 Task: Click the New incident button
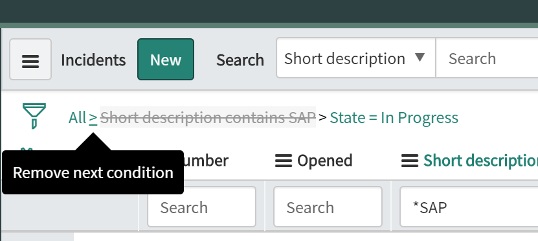[x=166, y=60]
